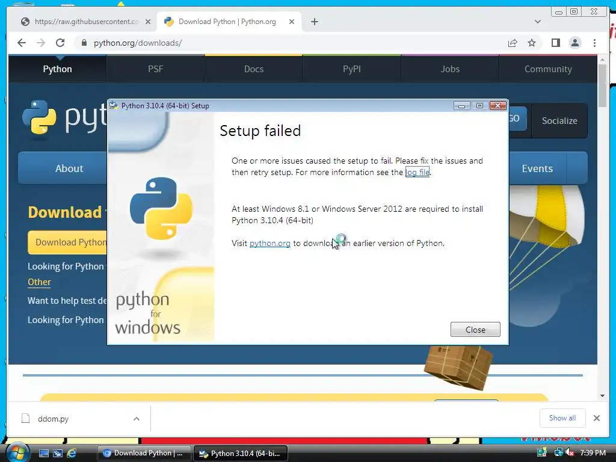Viewport: 616px width, 462px height.
Task: Click the taskbar clock 7:39 PM
Action: pos(593,452)
